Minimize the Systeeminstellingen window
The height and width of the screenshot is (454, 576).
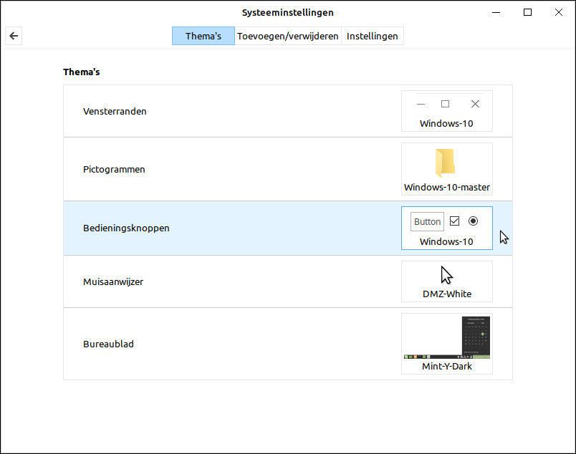tap(496, 12)
